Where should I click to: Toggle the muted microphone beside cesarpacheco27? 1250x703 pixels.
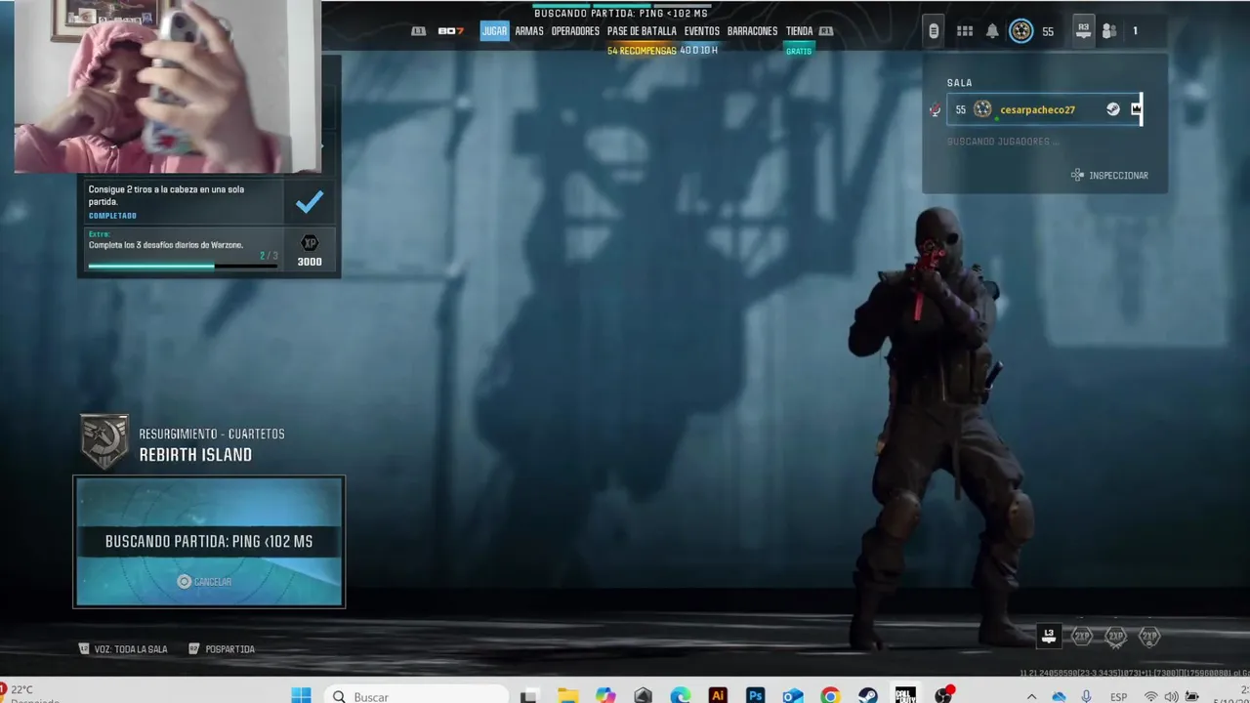935,109
